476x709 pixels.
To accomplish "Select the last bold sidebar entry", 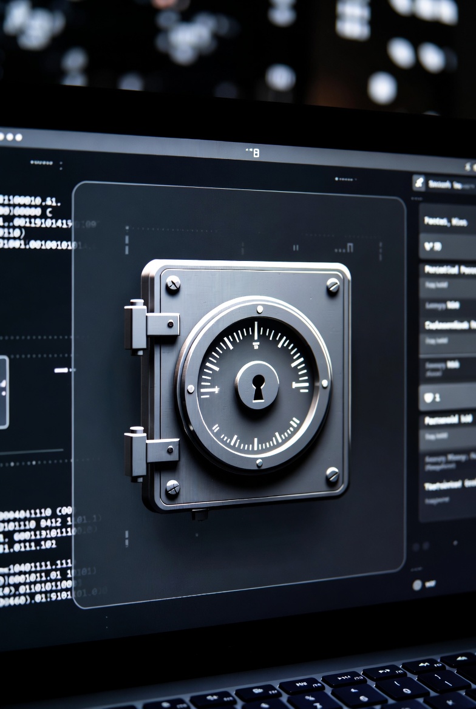I will click(449, 484).
